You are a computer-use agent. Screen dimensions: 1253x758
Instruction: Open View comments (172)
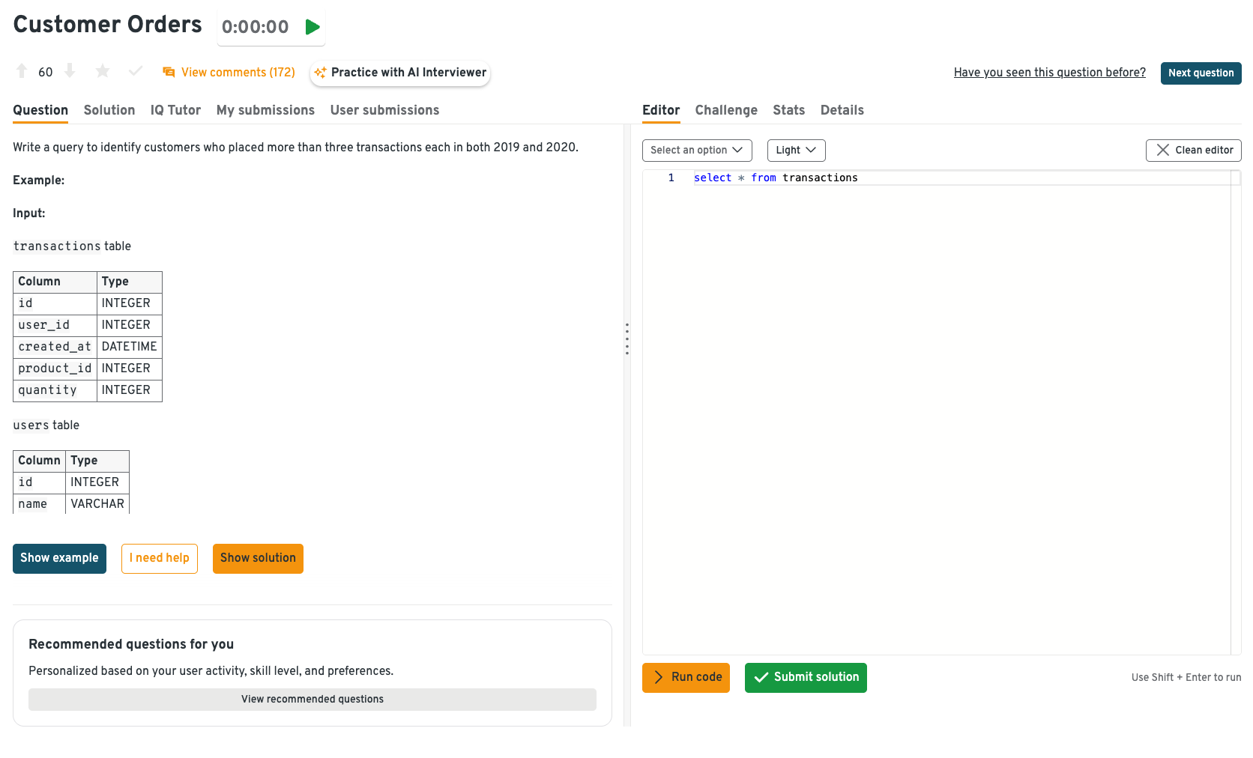click(x=229, y=73)
